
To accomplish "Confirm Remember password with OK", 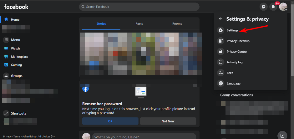I will tap(110, 121).
